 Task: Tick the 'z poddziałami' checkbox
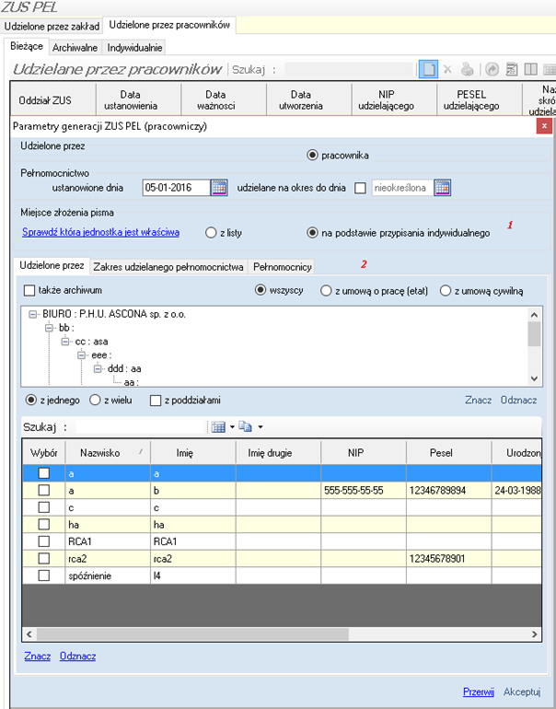pos(156,401)
